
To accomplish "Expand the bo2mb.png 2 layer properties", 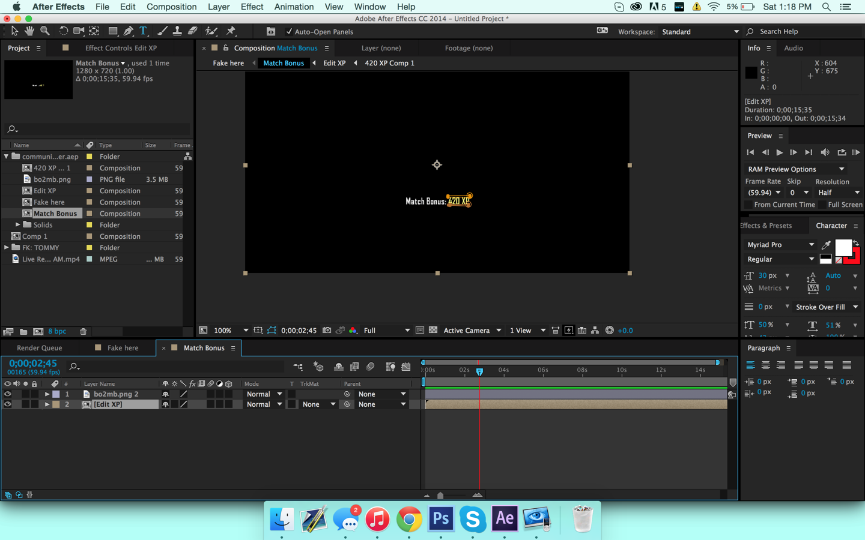I will point(47,394).
